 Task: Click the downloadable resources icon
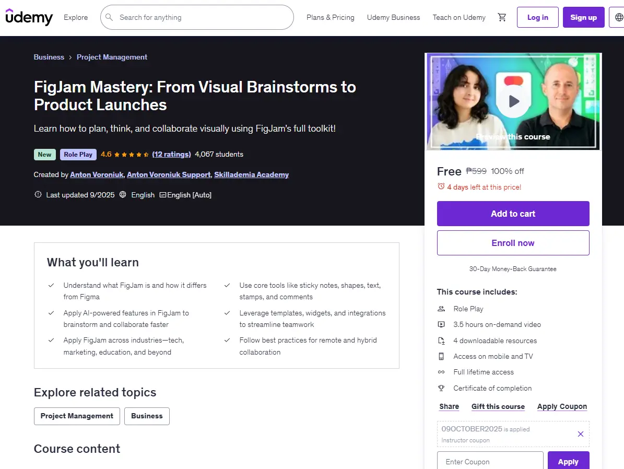coord(441,341)
